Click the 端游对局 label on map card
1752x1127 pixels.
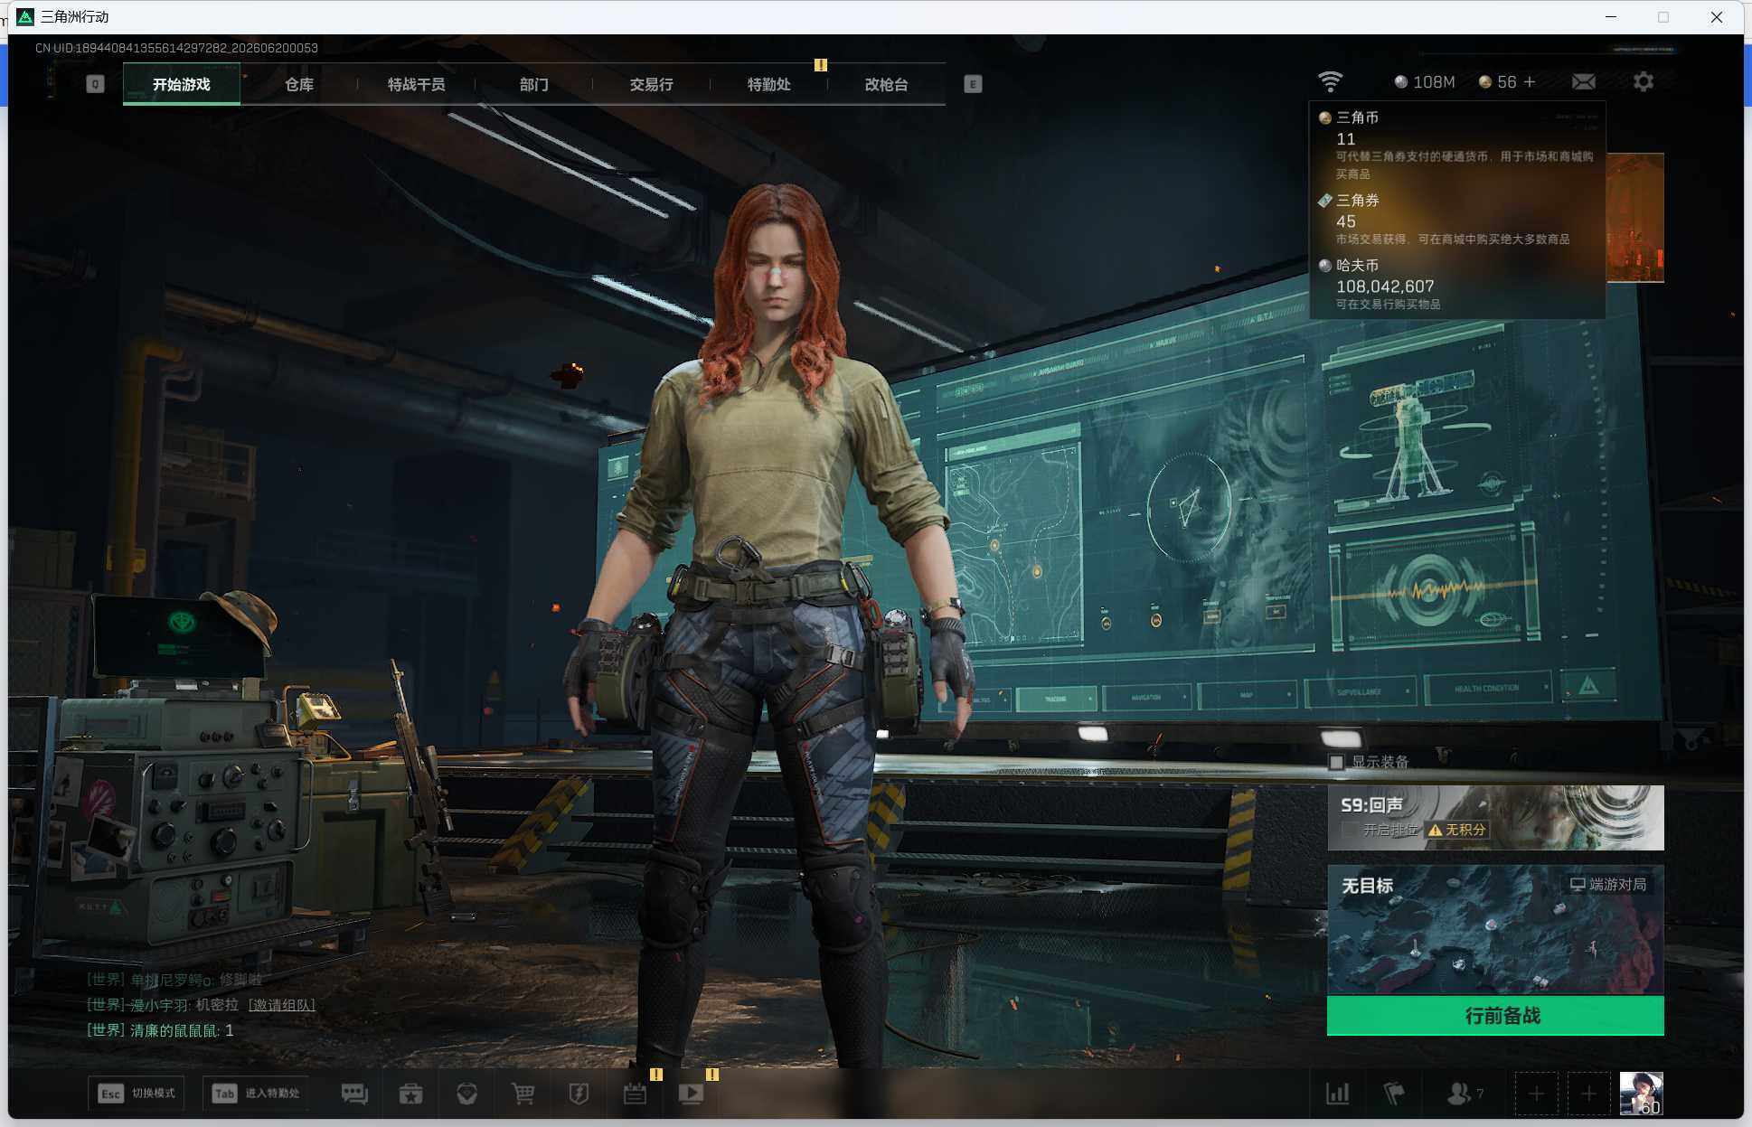1608,885
